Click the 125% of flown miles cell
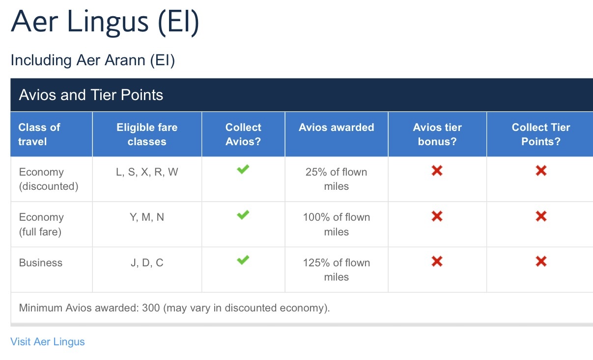The height and width of the screenshot is (360, 593). 337,270
